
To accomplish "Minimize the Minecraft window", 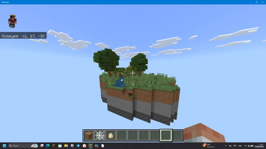I will (250, 2).
